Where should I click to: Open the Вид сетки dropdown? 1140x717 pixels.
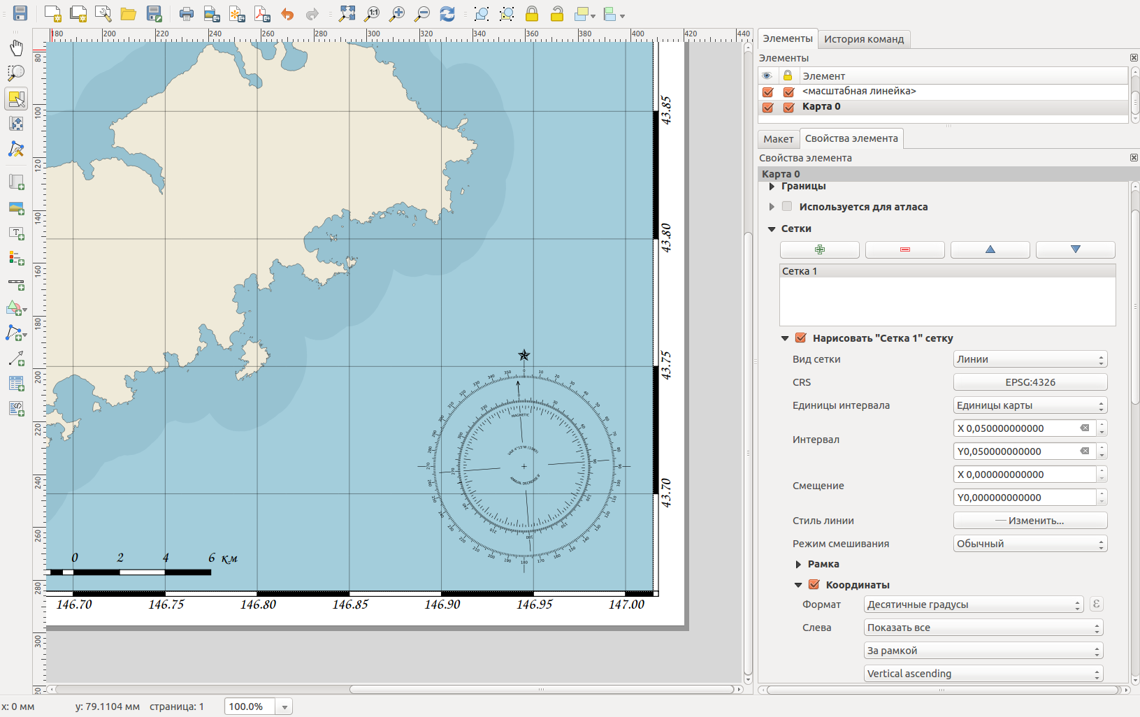1030,358
